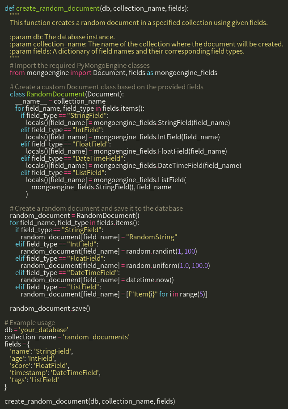Image resolution: width=288 pixels, height=409 pixels.
Task: Click comment '# Example usage'
Action: click(x=30, y=323)
